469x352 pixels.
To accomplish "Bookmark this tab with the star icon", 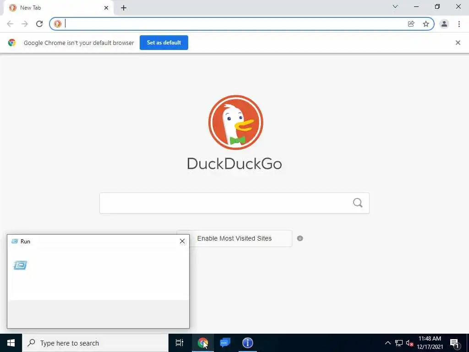I will (x=426, y=24).
